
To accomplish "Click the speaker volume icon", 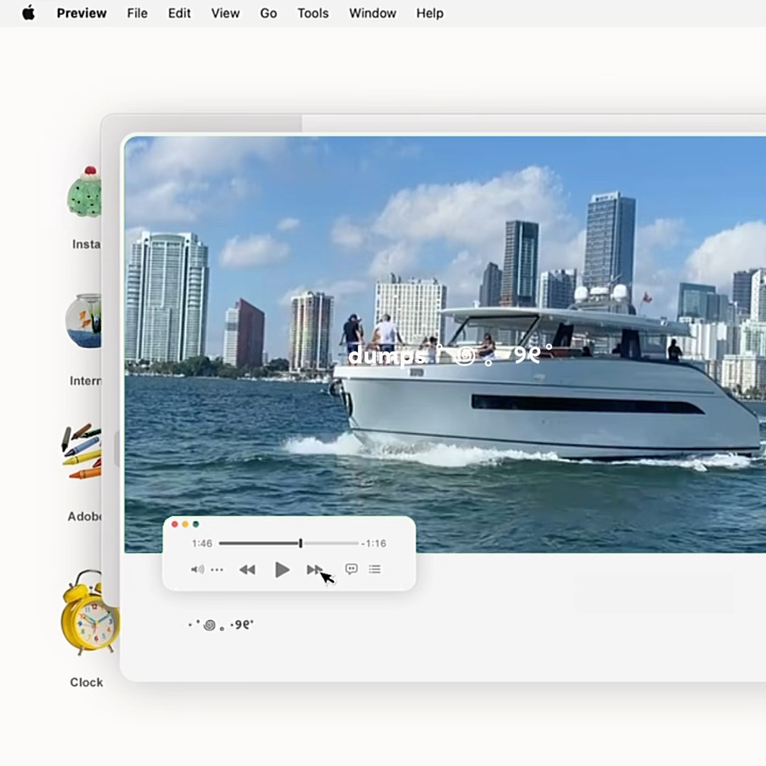I will 197,570.
